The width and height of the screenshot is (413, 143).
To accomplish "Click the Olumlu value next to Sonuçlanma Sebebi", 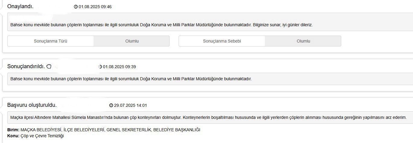I will [x=303, y=41].
